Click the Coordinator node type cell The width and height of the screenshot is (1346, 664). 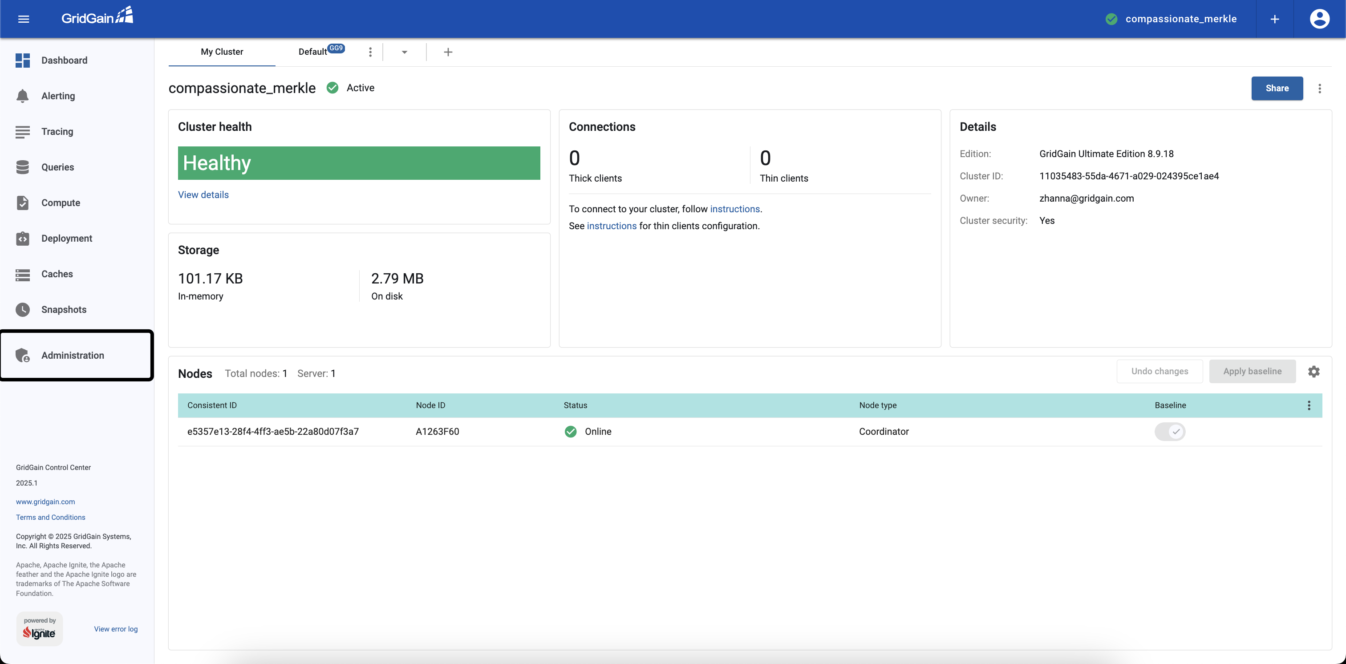[884, 432]
